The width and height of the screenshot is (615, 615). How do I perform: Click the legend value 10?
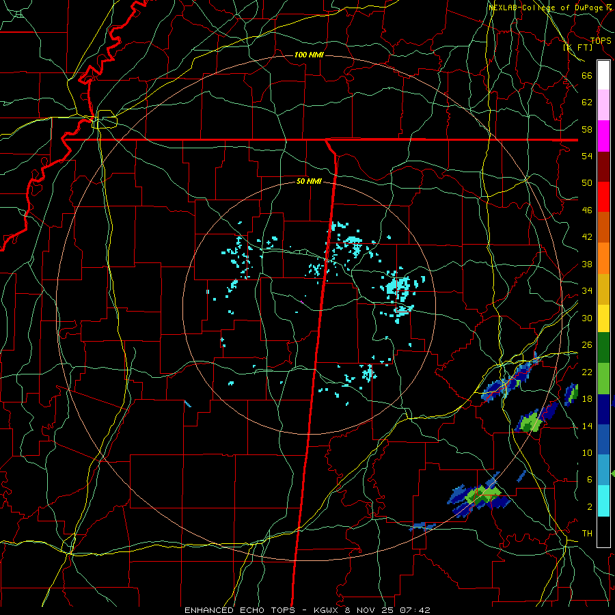(x=587, y=453)
